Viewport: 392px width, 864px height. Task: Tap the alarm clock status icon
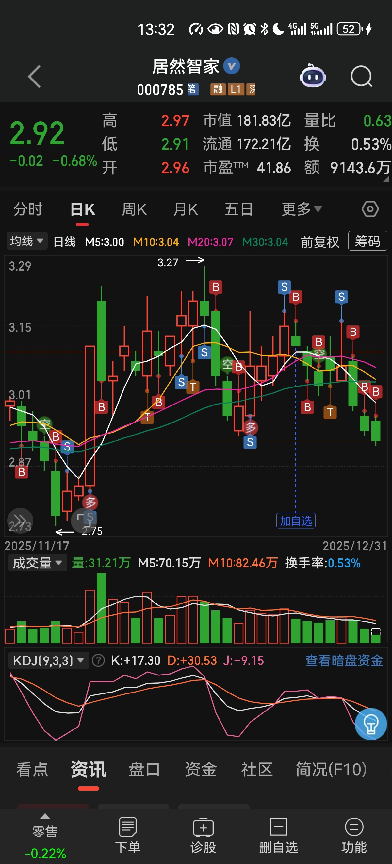point(249,29)
